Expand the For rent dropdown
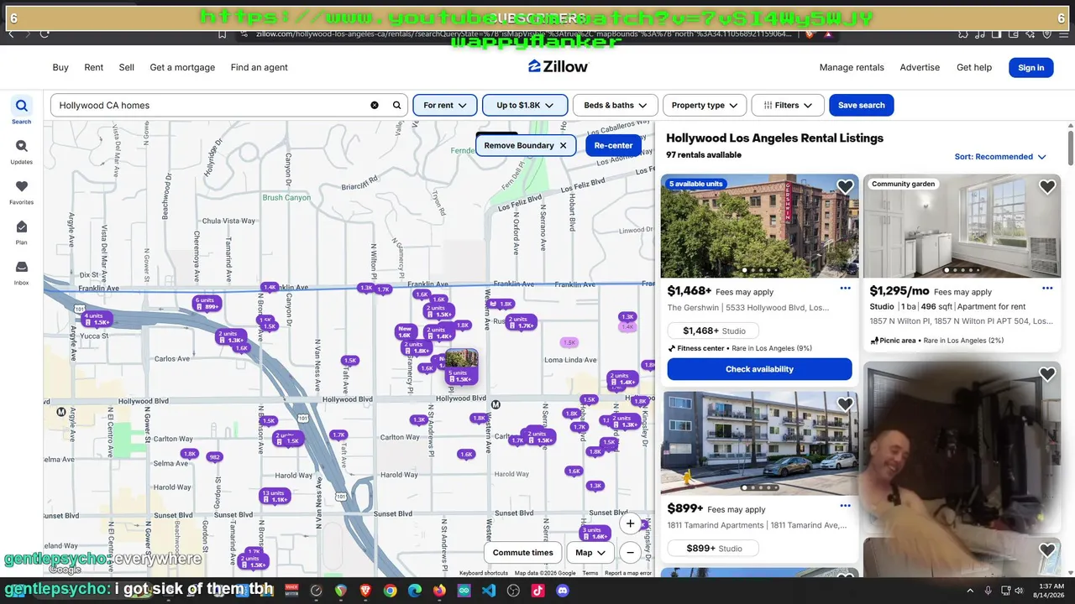The height and width of the screenshot is (604, 1075). (x=445, y=105)
